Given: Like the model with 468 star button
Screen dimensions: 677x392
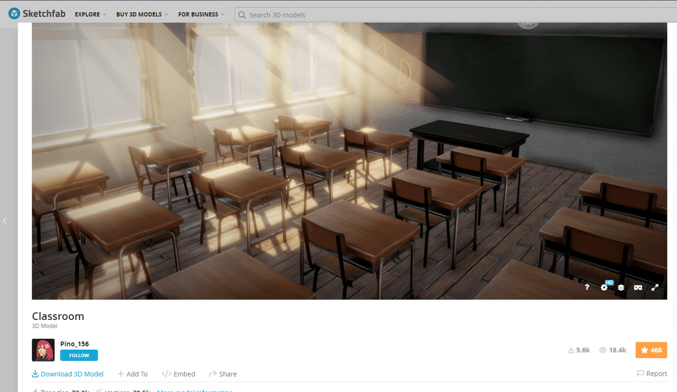Looking at the screenshot, I should (x=651, y=350).
